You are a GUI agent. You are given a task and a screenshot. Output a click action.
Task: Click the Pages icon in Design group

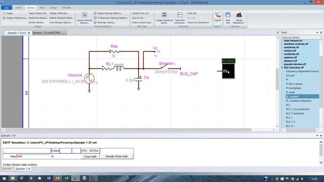pyautogui.click(x=4, y=13)
